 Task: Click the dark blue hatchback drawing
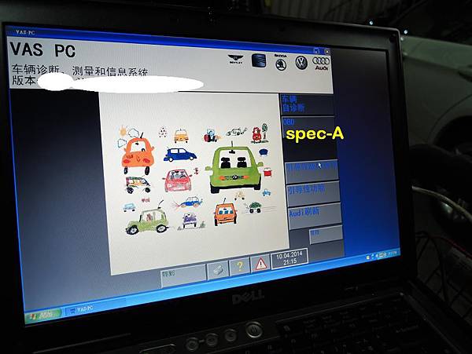point(179,155)
